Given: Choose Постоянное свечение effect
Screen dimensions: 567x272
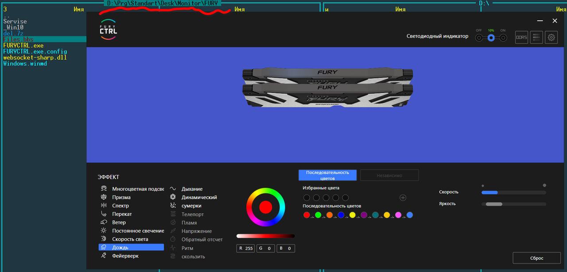Looking at the screenshot, I should click(x=132, y=231).
